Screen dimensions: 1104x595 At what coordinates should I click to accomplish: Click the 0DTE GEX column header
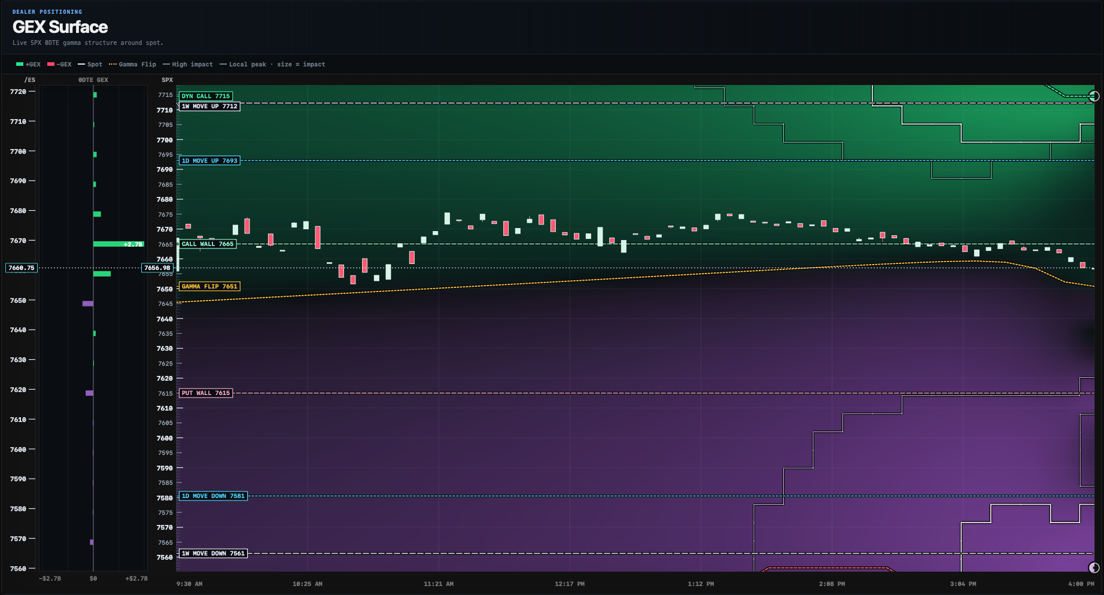(x=93, y=80)
